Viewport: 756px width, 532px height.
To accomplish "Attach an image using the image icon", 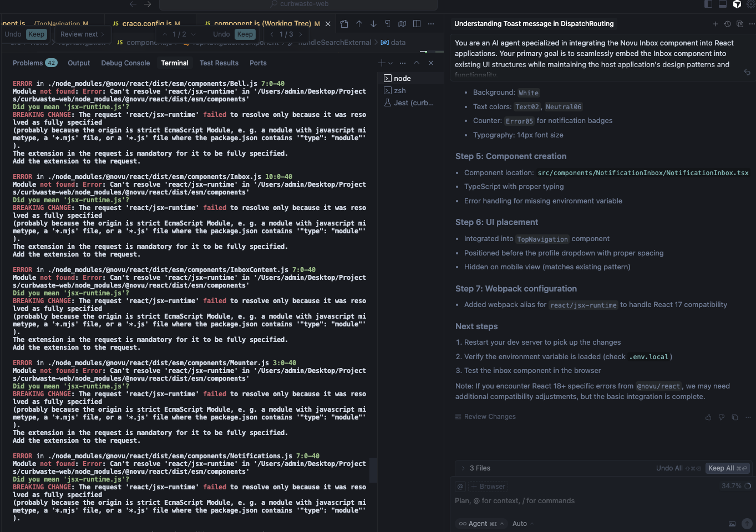I will 732,524.
